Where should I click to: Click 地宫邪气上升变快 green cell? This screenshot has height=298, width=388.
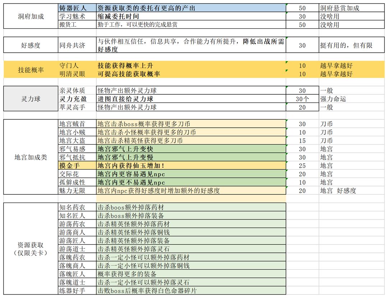click(x=191, y=149)
